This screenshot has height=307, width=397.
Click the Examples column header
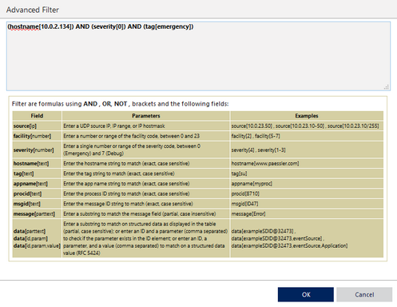tap(307, 116)
